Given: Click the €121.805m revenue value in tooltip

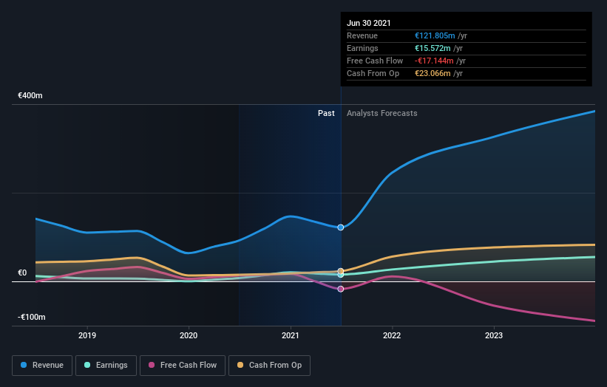Looking at the screenshot, I should click(x=435, y=35).
